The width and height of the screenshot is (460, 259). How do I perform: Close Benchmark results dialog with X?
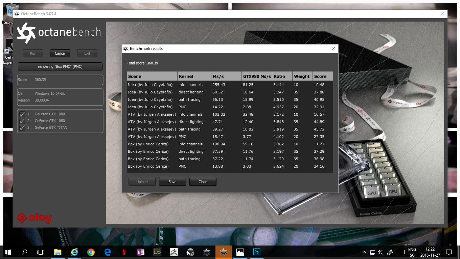[333, 49]
